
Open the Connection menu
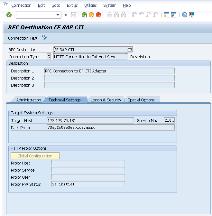(x=21, y=5)
